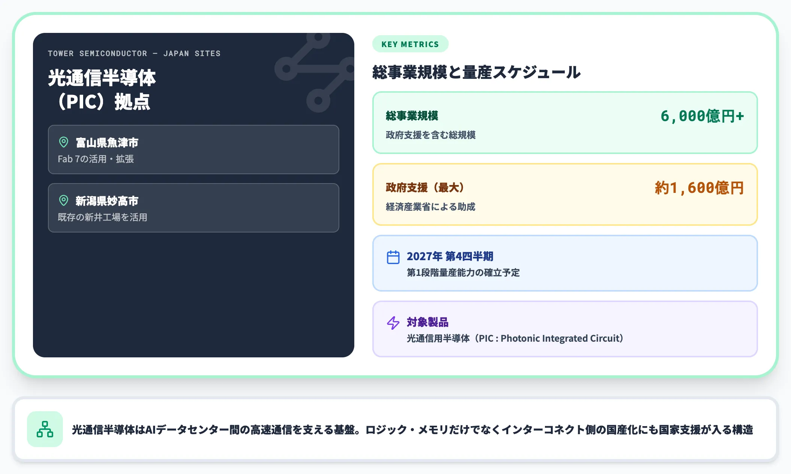791x474 pixels.
Task: Click the Photonic Integrated Circuit description line
Action: (515, 338)
